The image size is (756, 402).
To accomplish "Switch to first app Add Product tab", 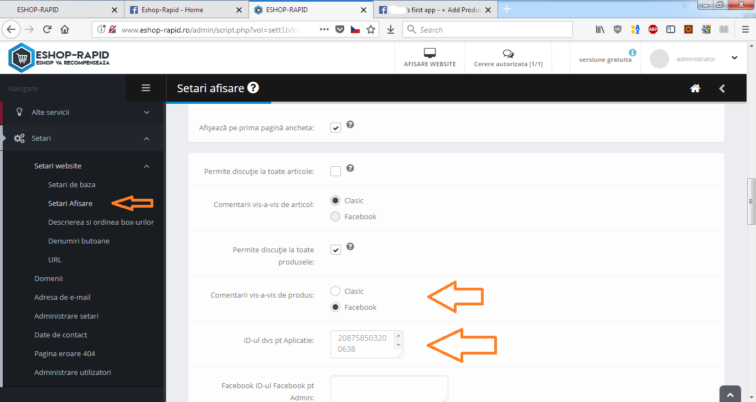I will click(x=436, y=9).
